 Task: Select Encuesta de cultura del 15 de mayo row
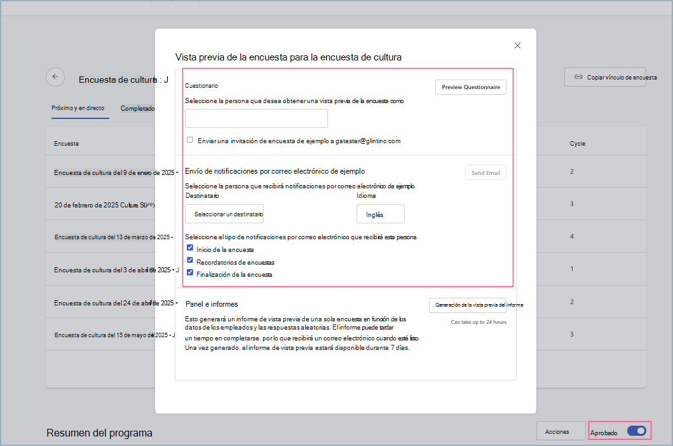click(346, 335)
